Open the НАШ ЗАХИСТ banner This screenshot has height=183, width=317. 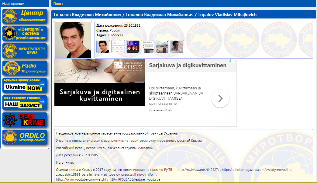pyautogui.click(x=25, y=103)
